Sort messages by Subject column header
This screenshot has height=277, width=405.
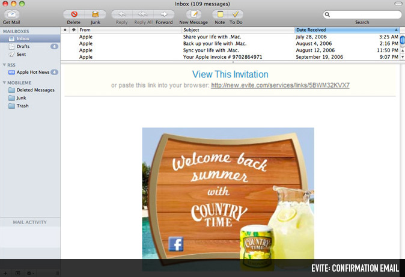[x=237, y=29]
